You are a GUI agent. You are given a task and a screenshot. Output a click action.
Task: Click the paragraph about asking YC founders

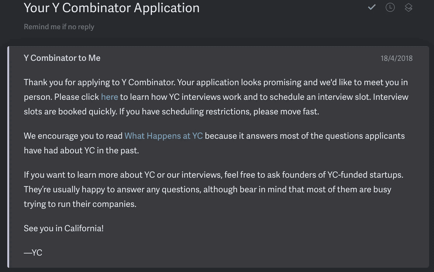[x=213, y=189]
